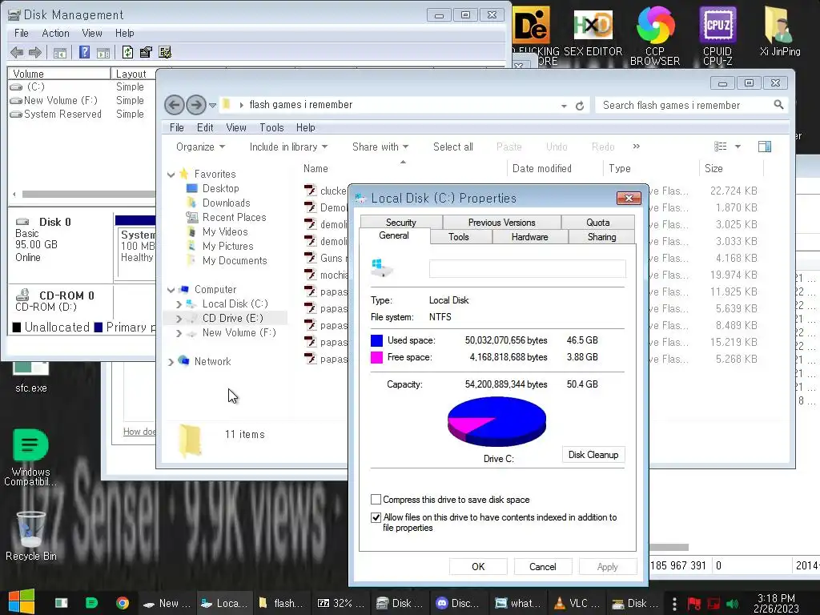Open Help icon in Disk Management toolbar
Screen dimensions: 820x615
point(84,52)
